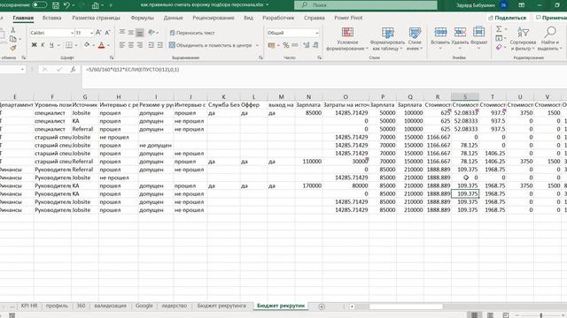Open the Общий number format dropdown

click(317, 33)
